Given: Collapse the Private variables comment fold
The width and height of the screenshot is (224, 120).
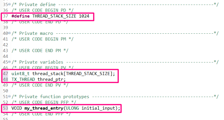Looking at the screenshot, I should pos(9,62).
